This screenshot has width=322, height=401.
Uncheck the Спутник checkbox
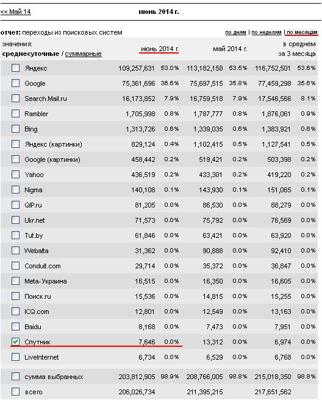15,341
